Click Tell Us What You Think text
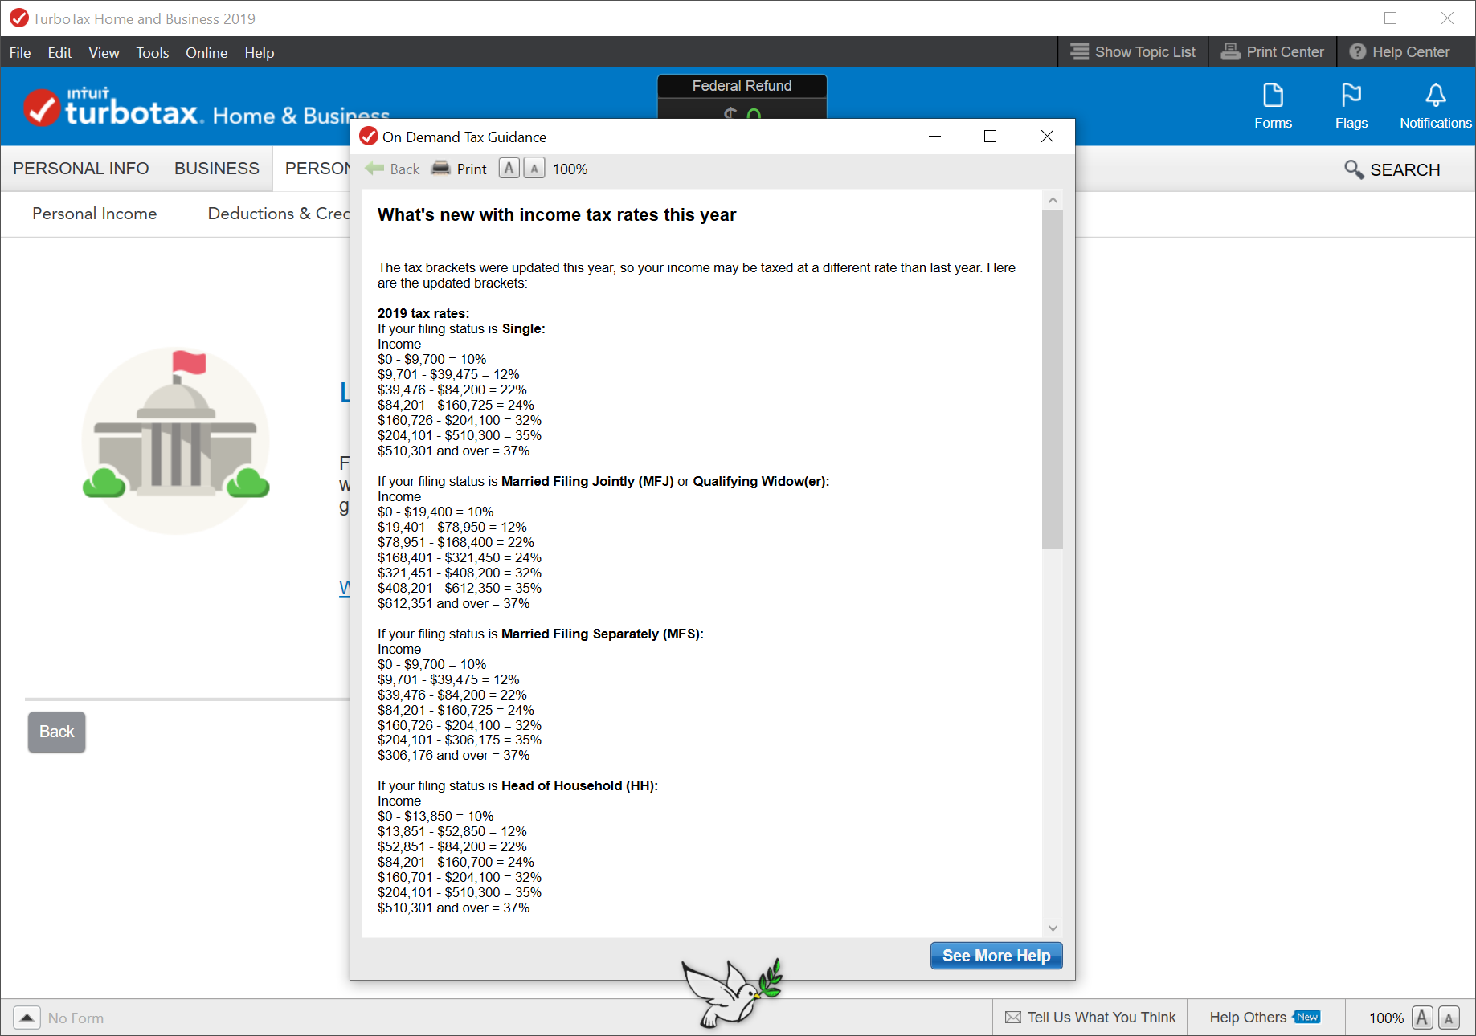Screen dimensions: 1476x1036 1101,1018
